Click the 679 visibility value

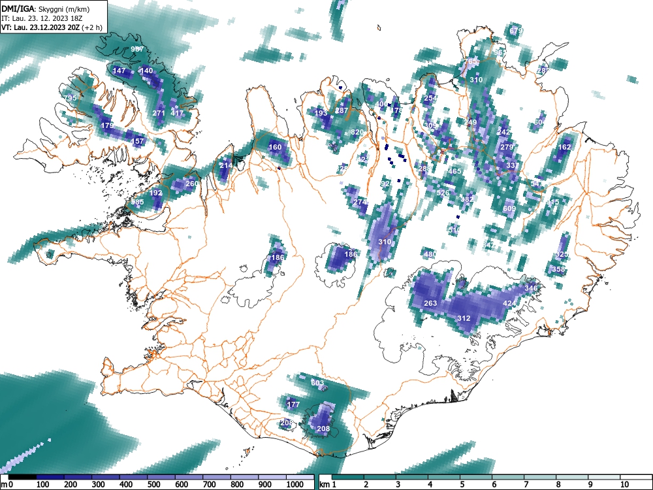point(516,31)
